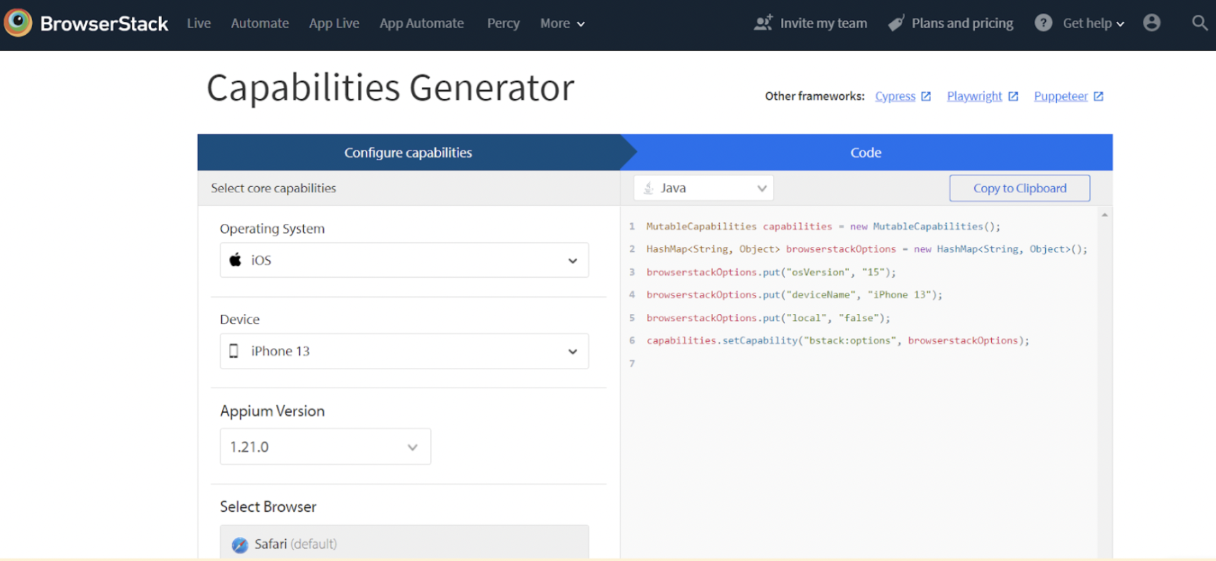Click BrowserStack brand name text

pyautogui.click(x=104, y=23)
